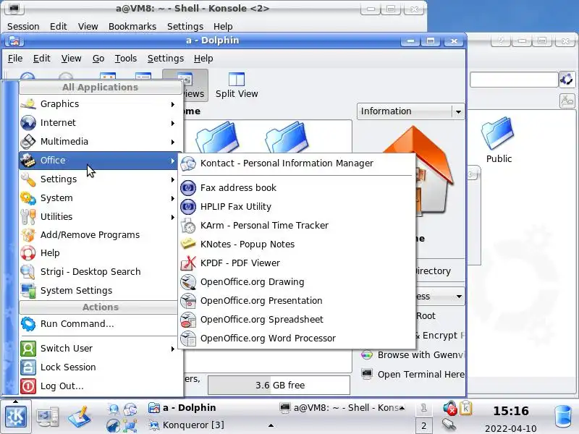The height and width of the screenshot is (434, 579).
Task: Launch Kontact Personal Information Manager
Action: (x=297, y=163)
